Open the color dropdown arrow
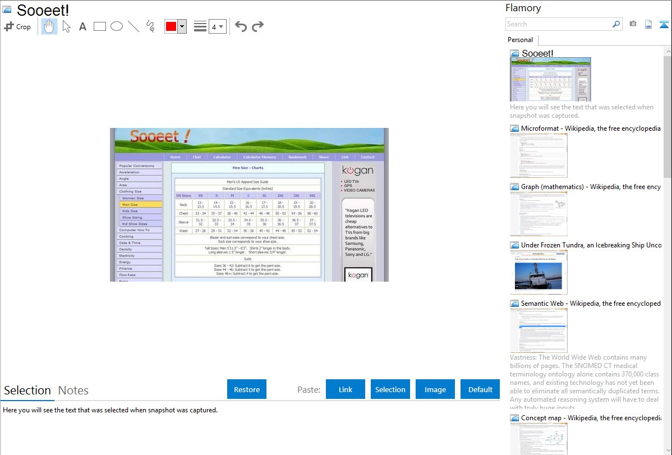672x455 pixels. [182, 26]
